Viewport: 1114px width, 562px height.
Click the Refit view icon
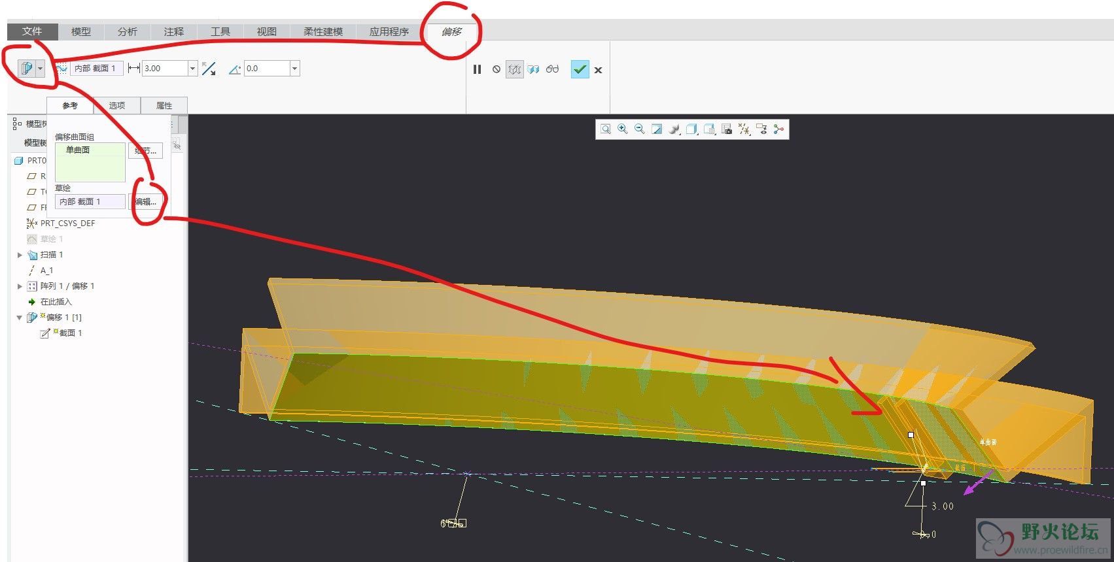coord(606,129)
